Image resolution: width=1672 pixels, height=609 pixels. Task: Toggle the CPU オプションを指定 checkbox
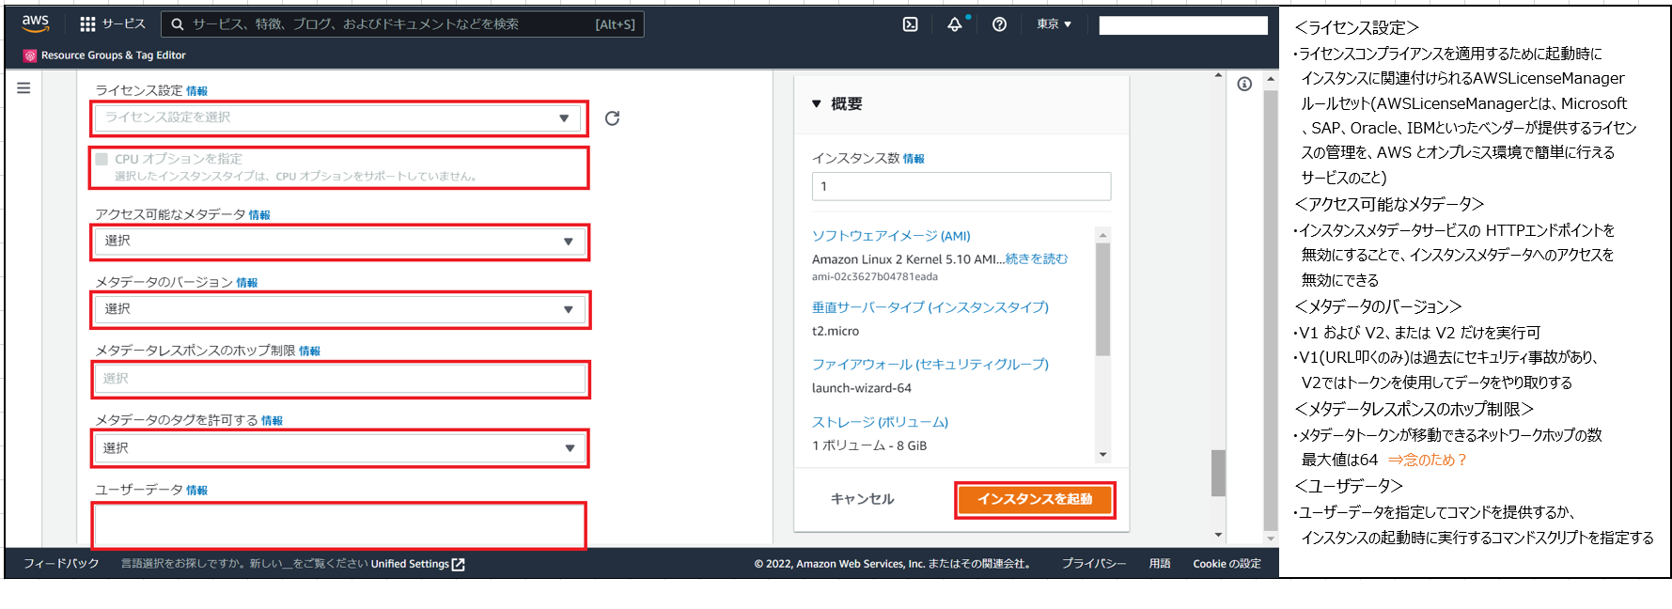(102, 159)
